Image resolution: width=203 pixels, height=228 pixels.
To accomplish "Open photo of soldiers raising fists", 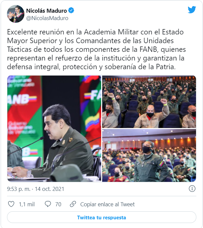I will click(149, 102).
